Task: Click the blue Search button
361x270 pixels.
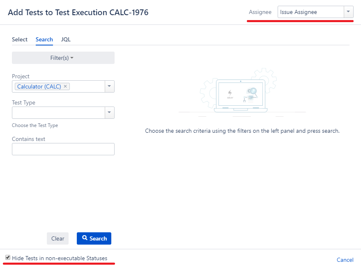Action: pyautogui.click(x=94, y=238)
